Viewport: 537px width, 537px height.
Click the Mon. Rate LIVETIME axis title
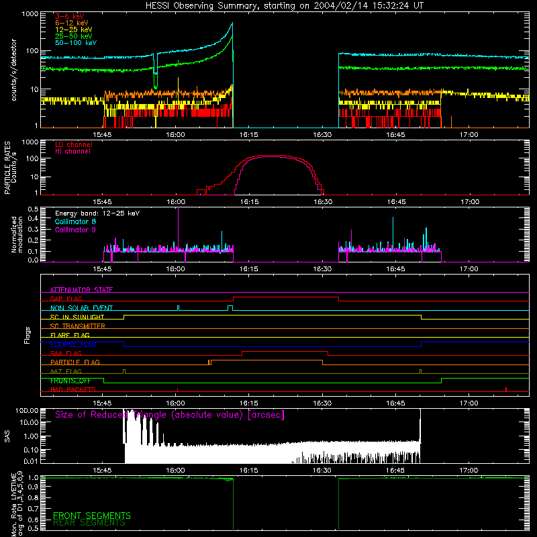[17, 503]
